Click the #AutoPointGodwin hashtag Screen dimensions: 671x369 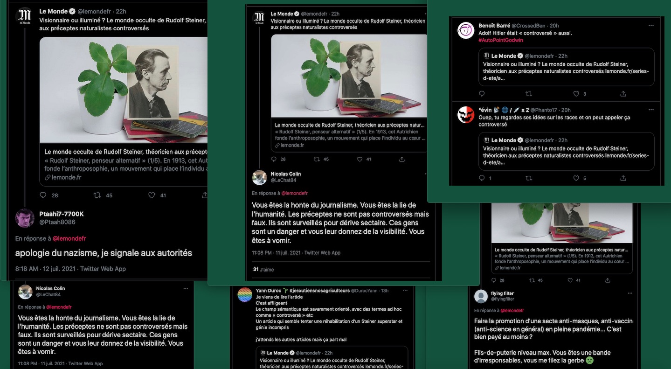click(501, 40)
